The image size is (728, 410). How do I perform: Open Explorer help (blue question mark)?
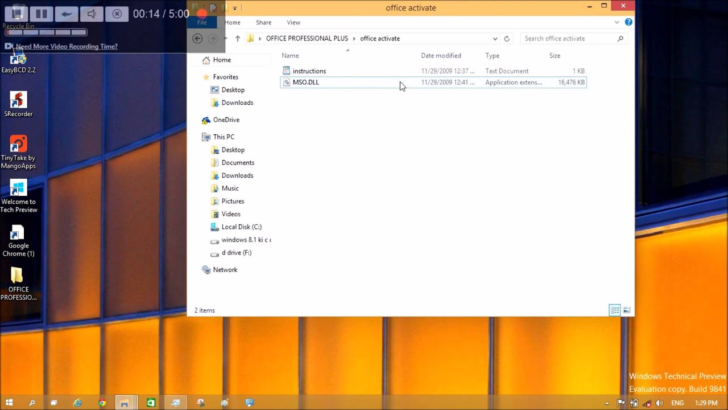click(628, 22)
